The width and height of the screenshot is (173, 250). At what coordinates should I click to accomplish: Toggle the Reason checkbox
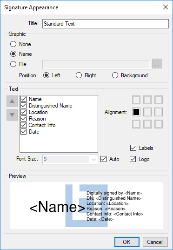pos(24,119)
